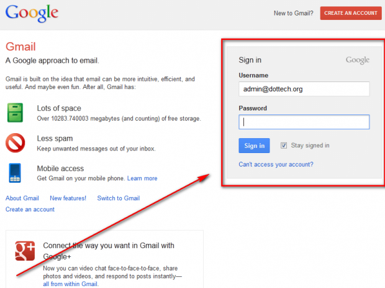385x288 pixels.
Task: Click the Less spam heading
Action: (55, 139)
